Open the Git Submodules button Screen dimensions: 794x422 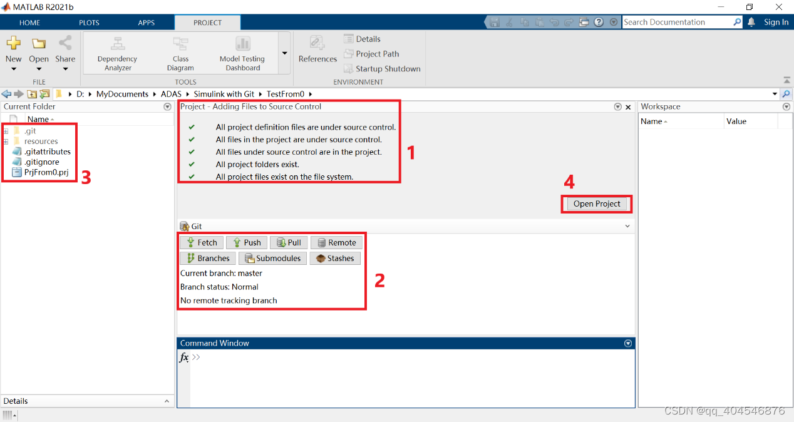click(x=272, y=258)
